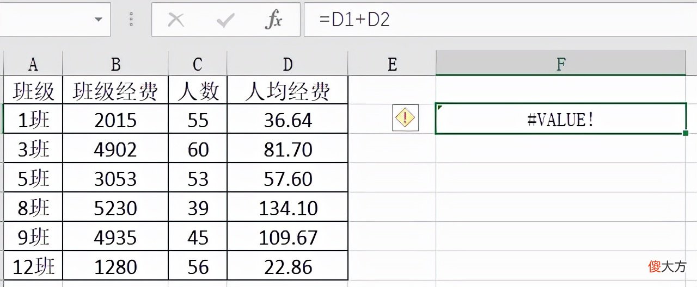Open Insert Function via fx icon
The width and height of the screenshot is (697, 287).
pyautogui.click(x=273, y=20)
